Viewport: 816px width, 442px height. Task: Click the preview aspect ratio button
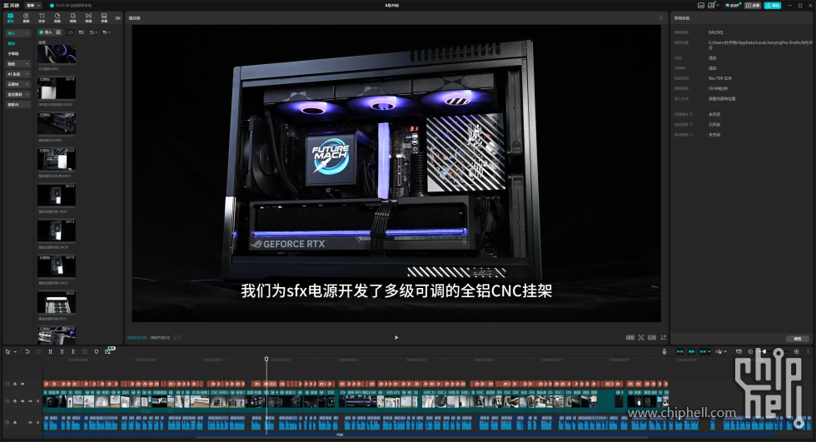coord(652,337)
